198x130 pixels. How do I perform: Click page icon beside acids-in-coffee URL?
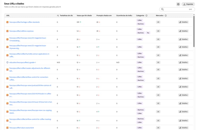(x=7, y=95)
